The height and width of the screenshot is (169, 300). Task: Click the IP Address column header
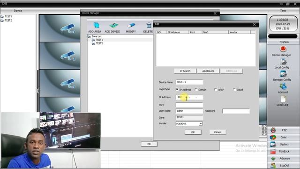(x=178, y=32)
